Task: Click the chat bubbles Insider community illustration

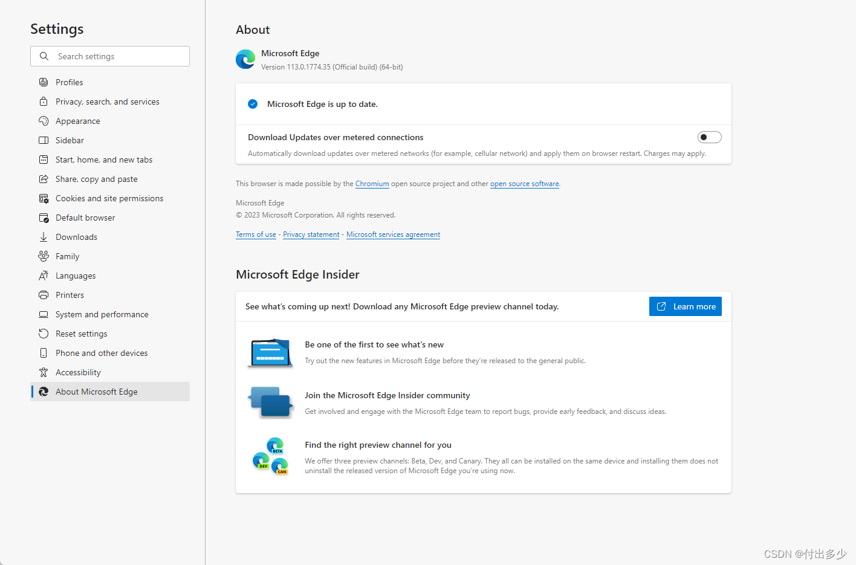Action: click(270, 402)
